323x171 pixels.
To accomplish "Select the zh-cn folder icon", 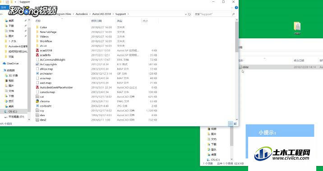I will tap(37, 45).
